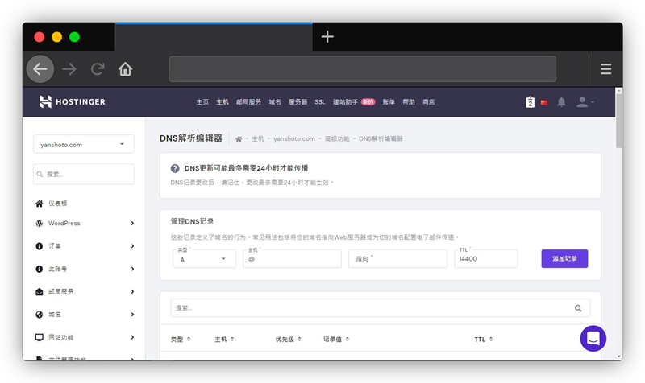This screenshot has width=645, height=383.
Task: Open the 邮局服务 top nav item
Action: (x=248, y=102)
